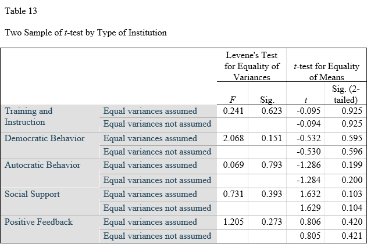This screenshot has height=244, width=367.
Task: Select "Equal variances not assumed" for Democratic Behavior
Action: (x=157, y=152)
